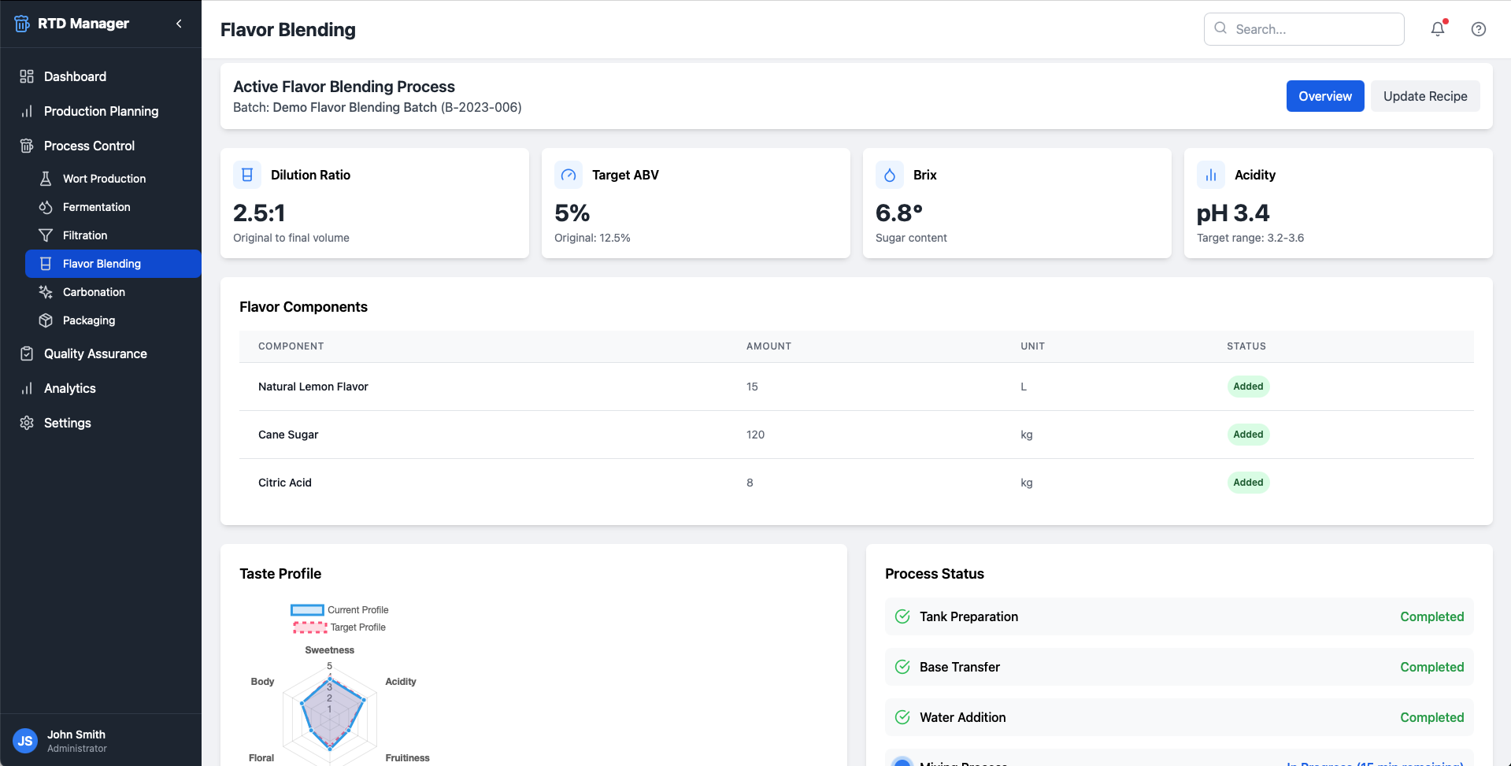Viewport: 1511px width, 766px height.
Task: Click the notifications bell icon
Action: [x=1438, y=29]
